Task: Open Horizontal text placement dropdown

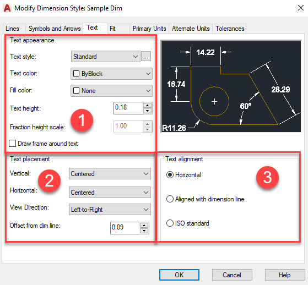Action: coord(110,193)
